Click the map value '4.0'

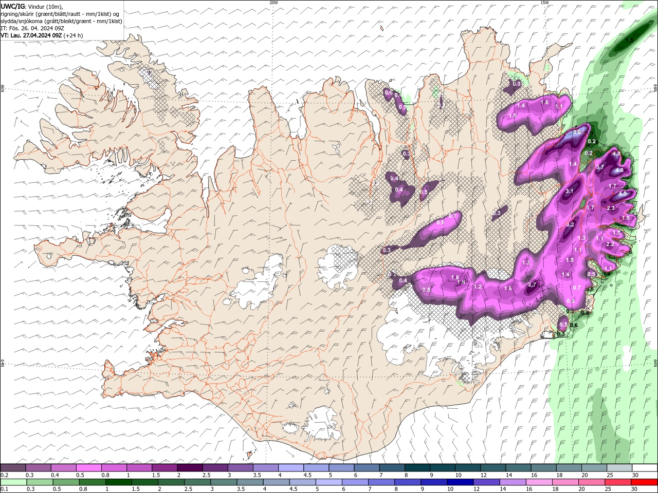[x=617, y=154]
